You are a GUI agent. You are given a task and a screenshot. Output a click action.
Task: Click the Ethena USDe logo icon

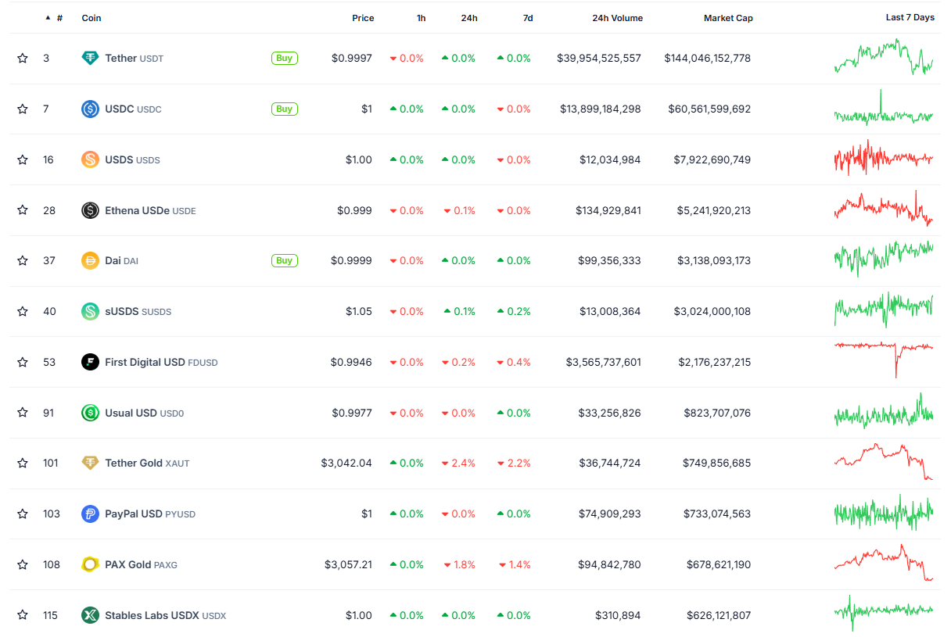pyautogui.click(x=91, y=210)
